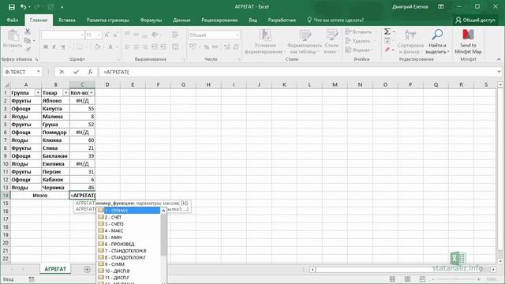Viewport: 505px width, 284px height.
Task: Open the Группа column filter dropdown
Action: [38, 93]
